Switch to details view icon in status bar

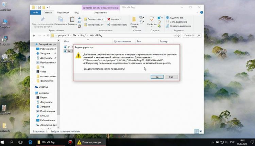197,131
